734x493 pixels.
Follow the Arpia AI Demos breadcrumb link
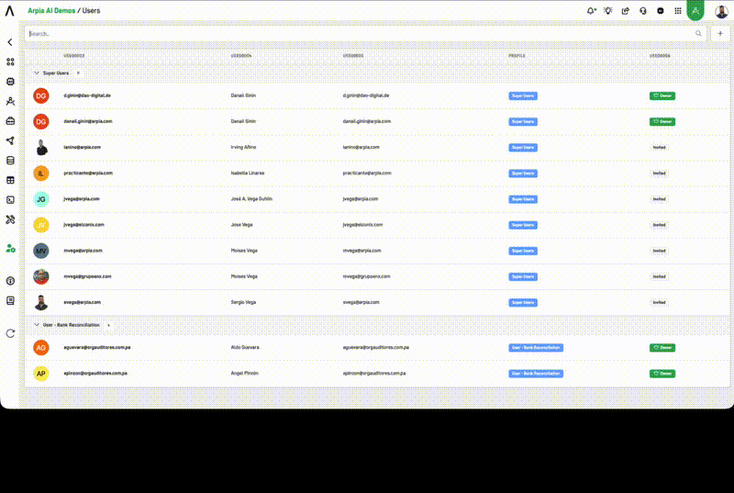[51, 10]
